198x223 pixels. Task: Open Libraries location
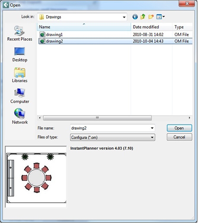click(x=20, y=75)
